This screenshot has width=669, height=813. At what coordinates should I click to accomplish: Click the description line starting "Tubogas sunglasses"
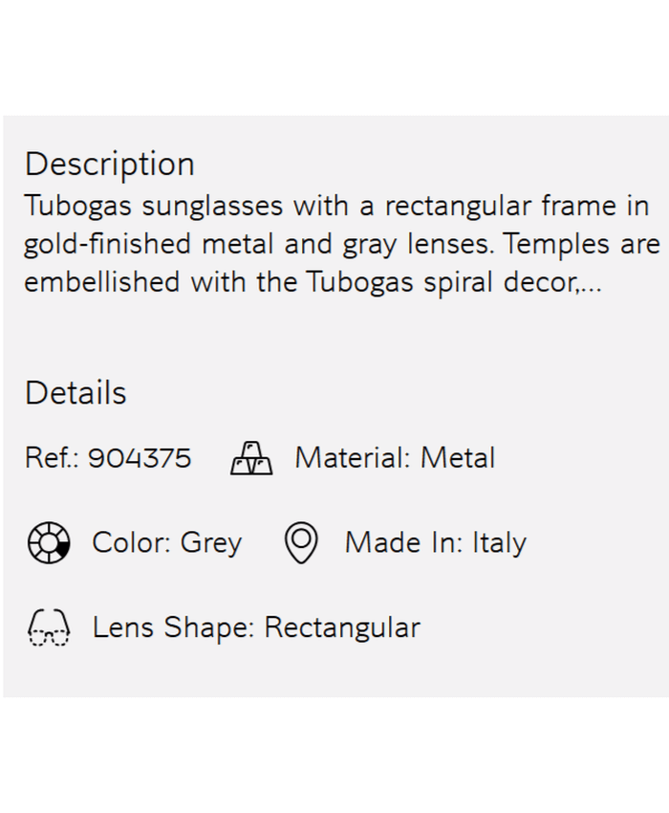coord(336,207)
